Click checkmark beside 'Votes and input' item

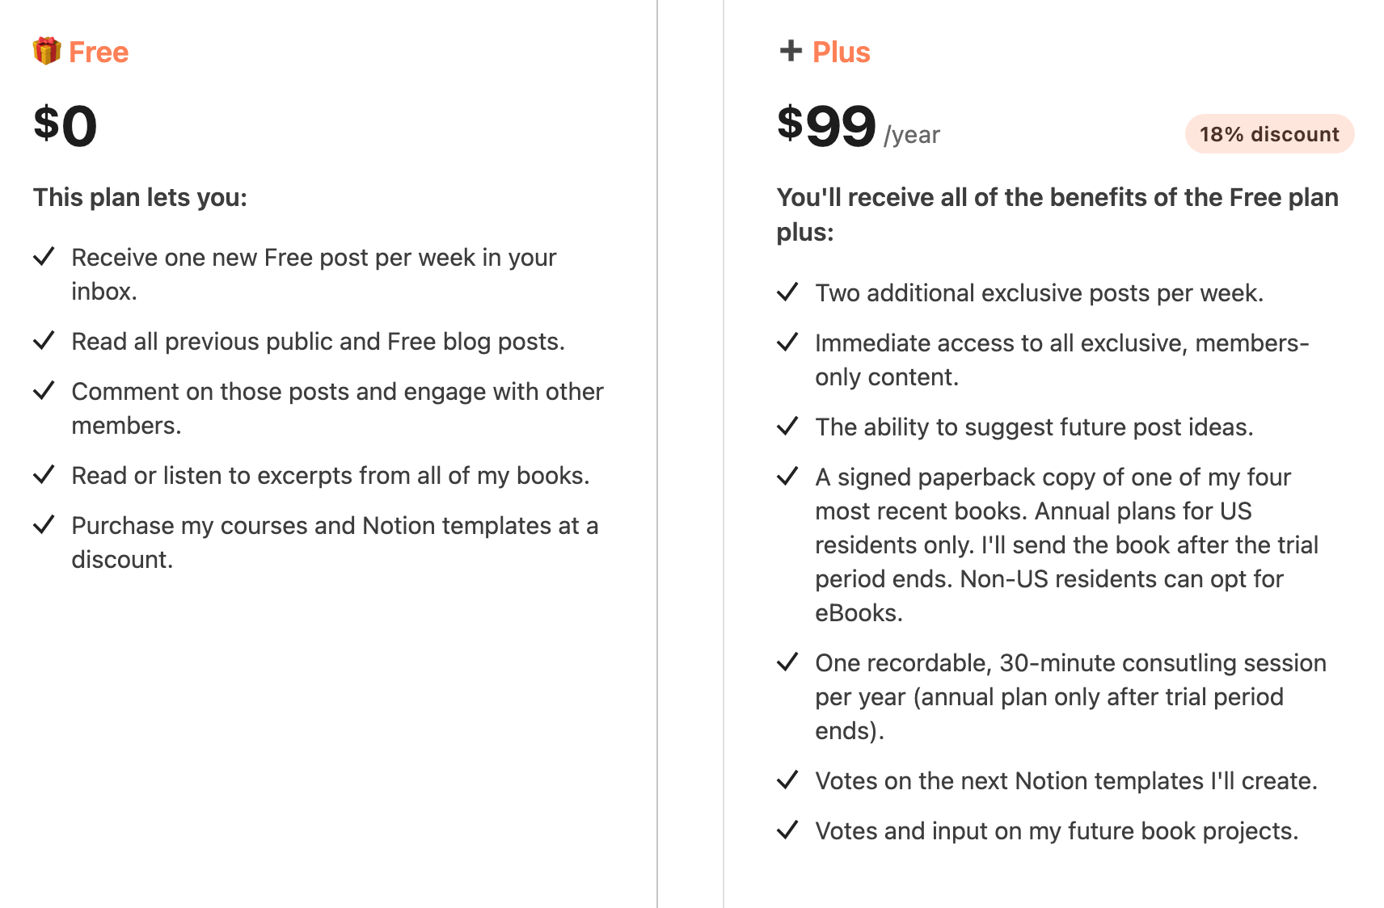[x=787, y=830]
